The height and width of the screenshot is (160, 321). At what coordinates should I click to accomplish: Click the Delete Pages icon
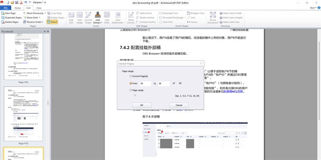point(3,22)
